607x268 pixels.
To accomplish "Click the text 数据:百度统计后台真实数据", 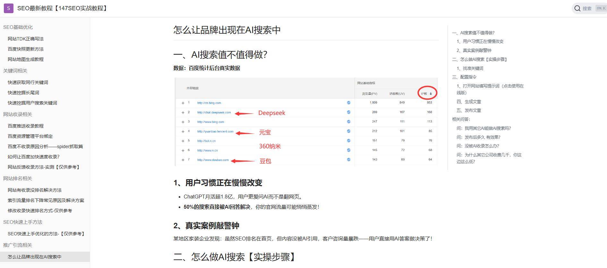I will pos(207,68).
